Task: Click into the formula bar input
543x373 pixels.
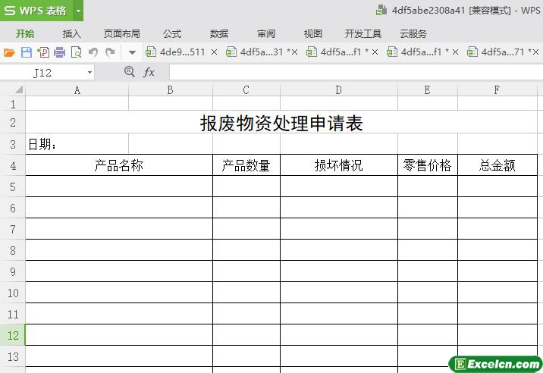Action: click(x=356, y=73)
